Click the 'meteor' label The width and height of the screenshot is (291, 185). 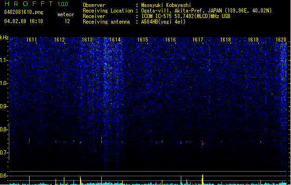coord(66,14)
